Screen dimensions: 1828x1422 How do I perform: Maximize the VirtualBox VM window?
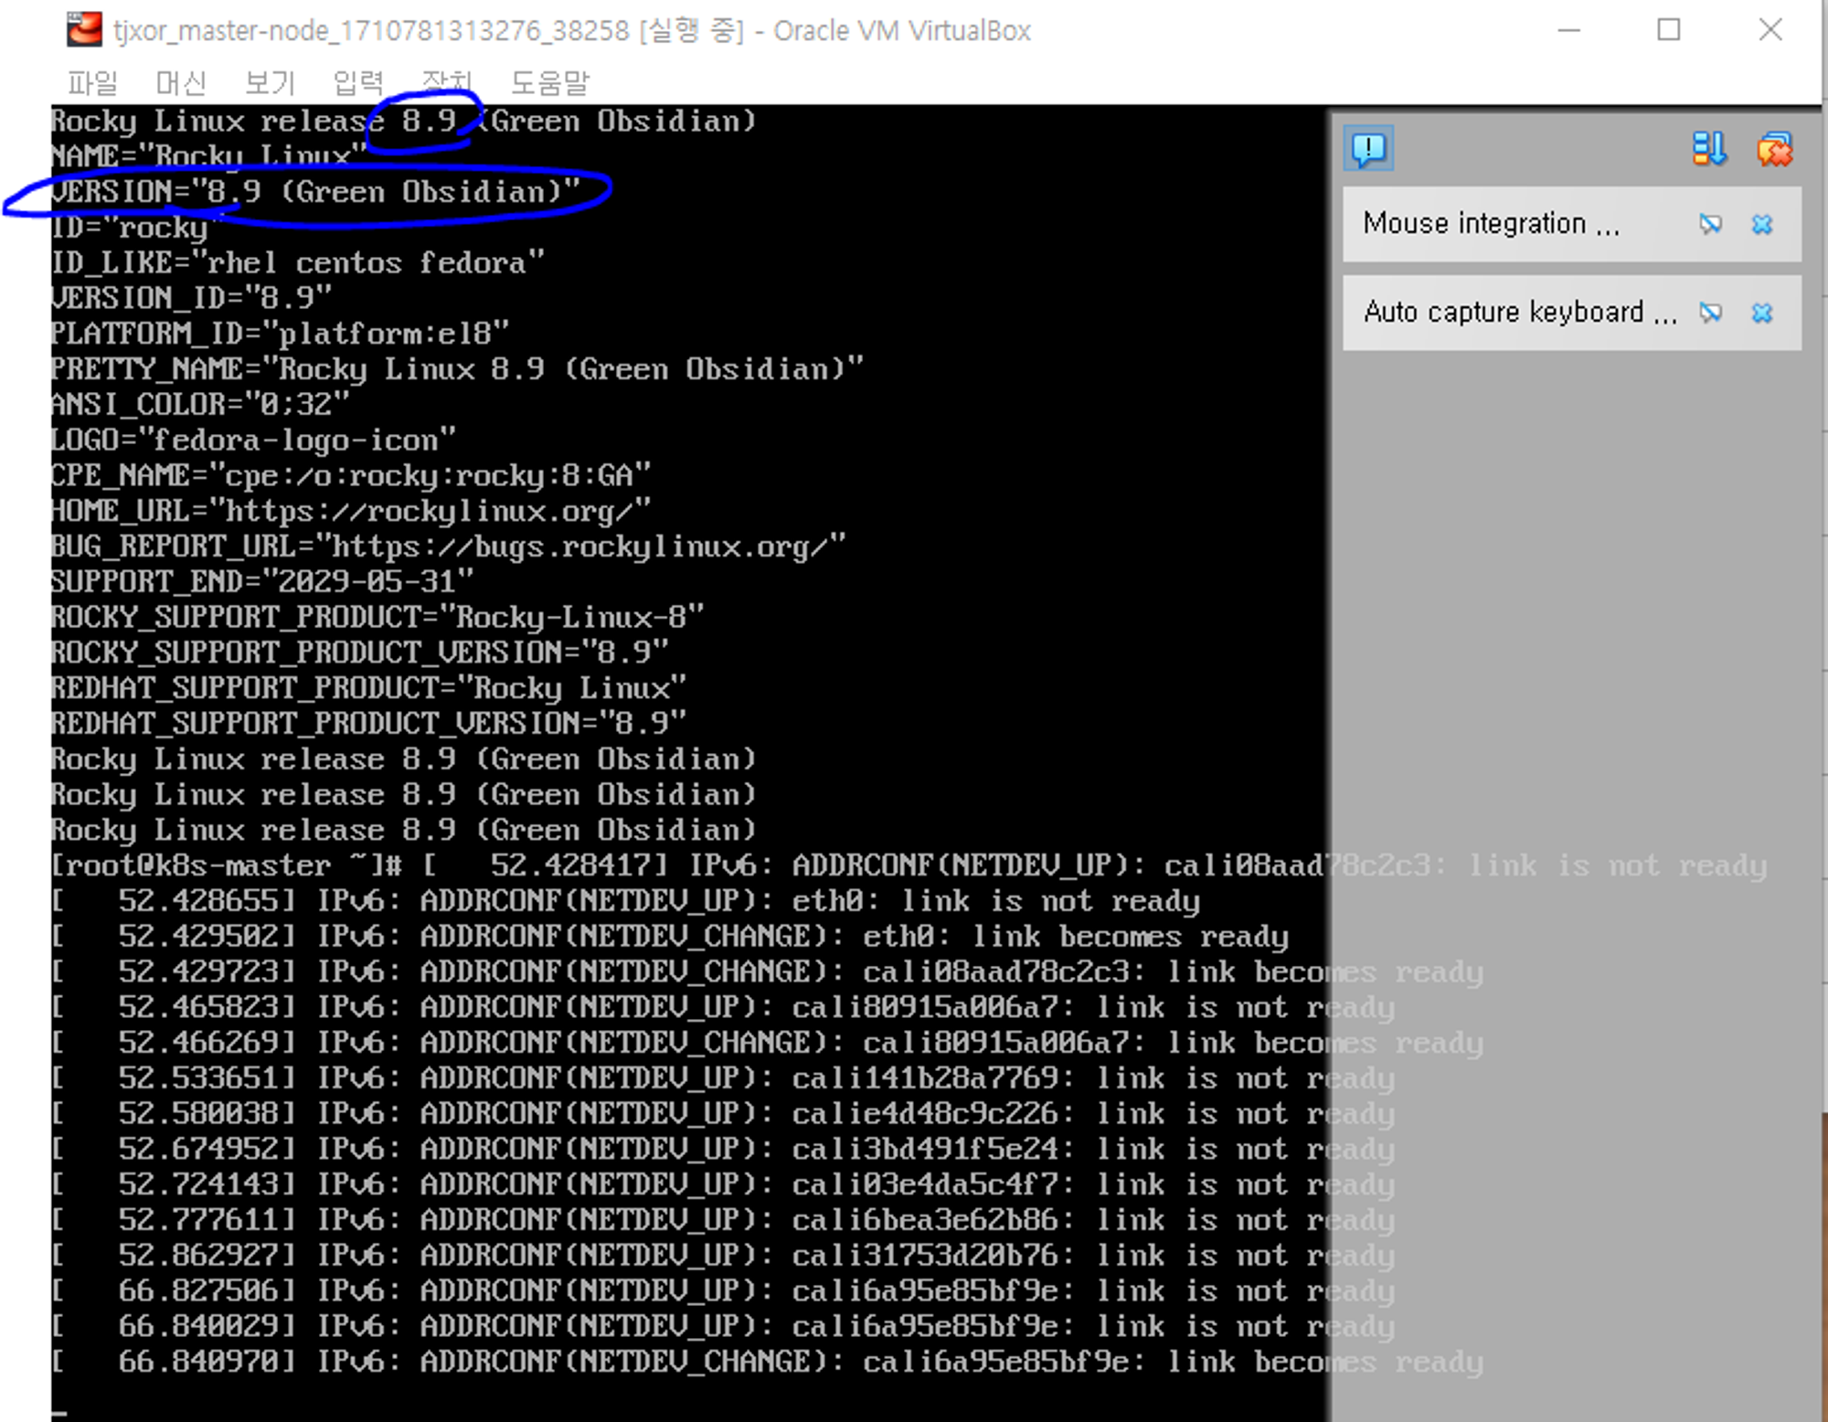point(1669,30)
